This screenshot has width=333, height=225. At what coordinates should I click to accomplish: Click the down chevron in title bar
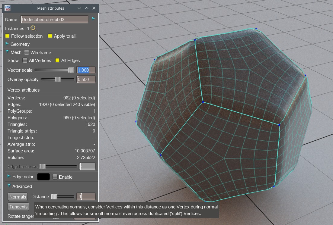[x=79, y=8]
